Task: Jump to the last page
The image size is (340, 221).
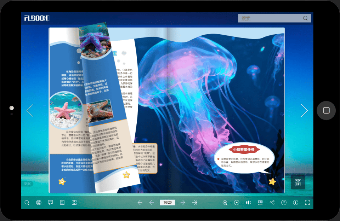Action: (194, 203)
